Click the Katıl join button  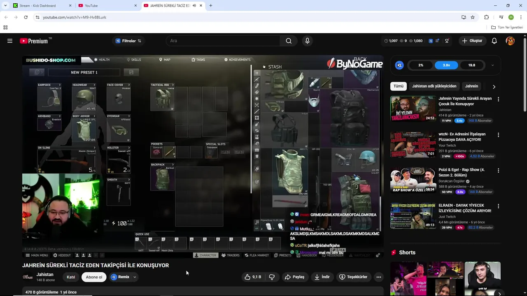tap(71, 277)
